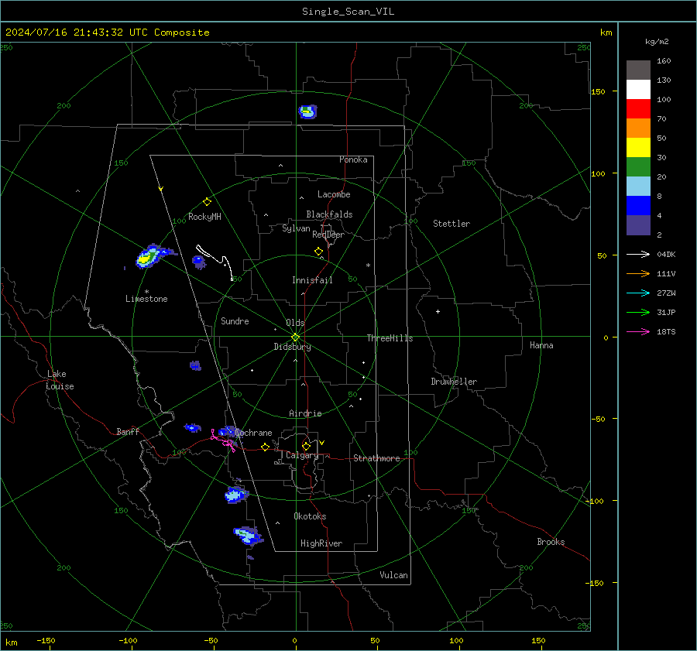
Task: Click the magenta 18TS arrow legend icon
Action: pyautogui.click(x=638, y=331)
